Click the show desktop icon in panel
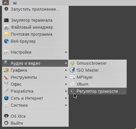Image resolution: width=136 pixels, height=129 pixels. (15, 3)
